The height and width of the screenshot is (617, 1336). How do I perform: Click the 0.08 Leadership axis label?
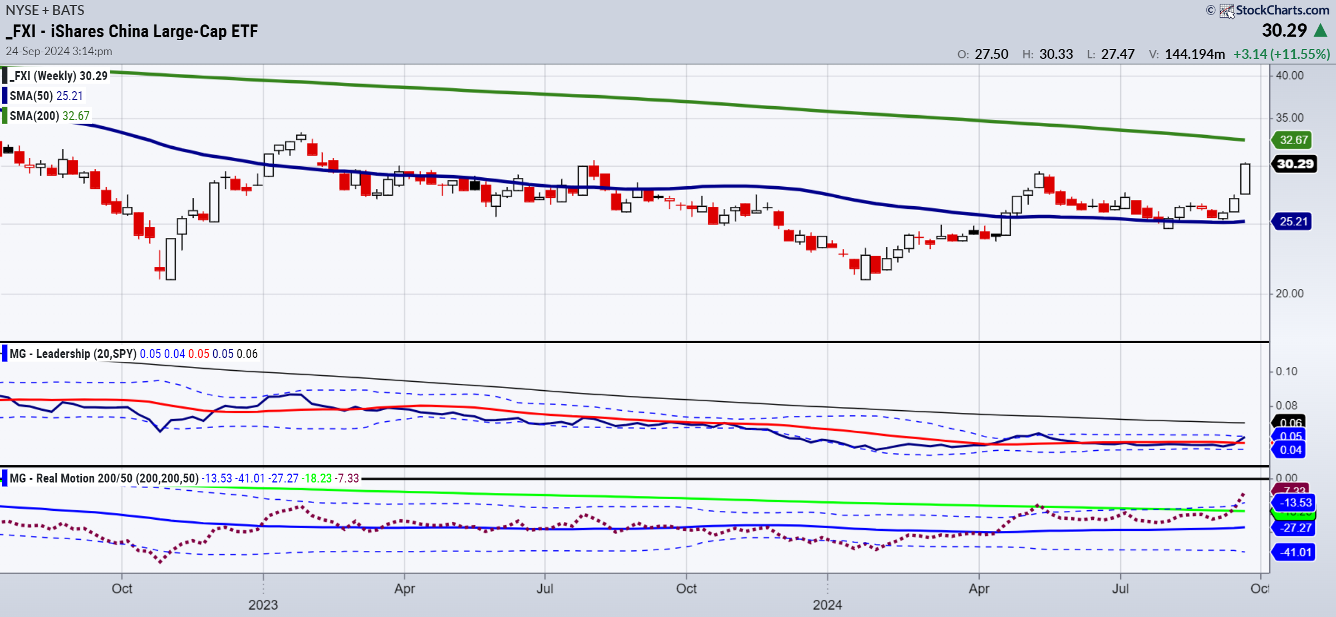(1286, 405)
